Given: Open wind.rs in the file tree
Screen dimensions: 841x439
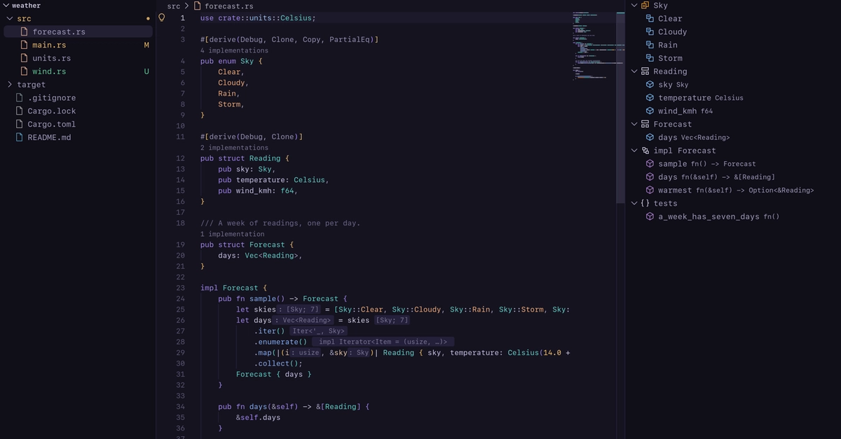Looking at the screenshot, I should click(x=49, y=71).
